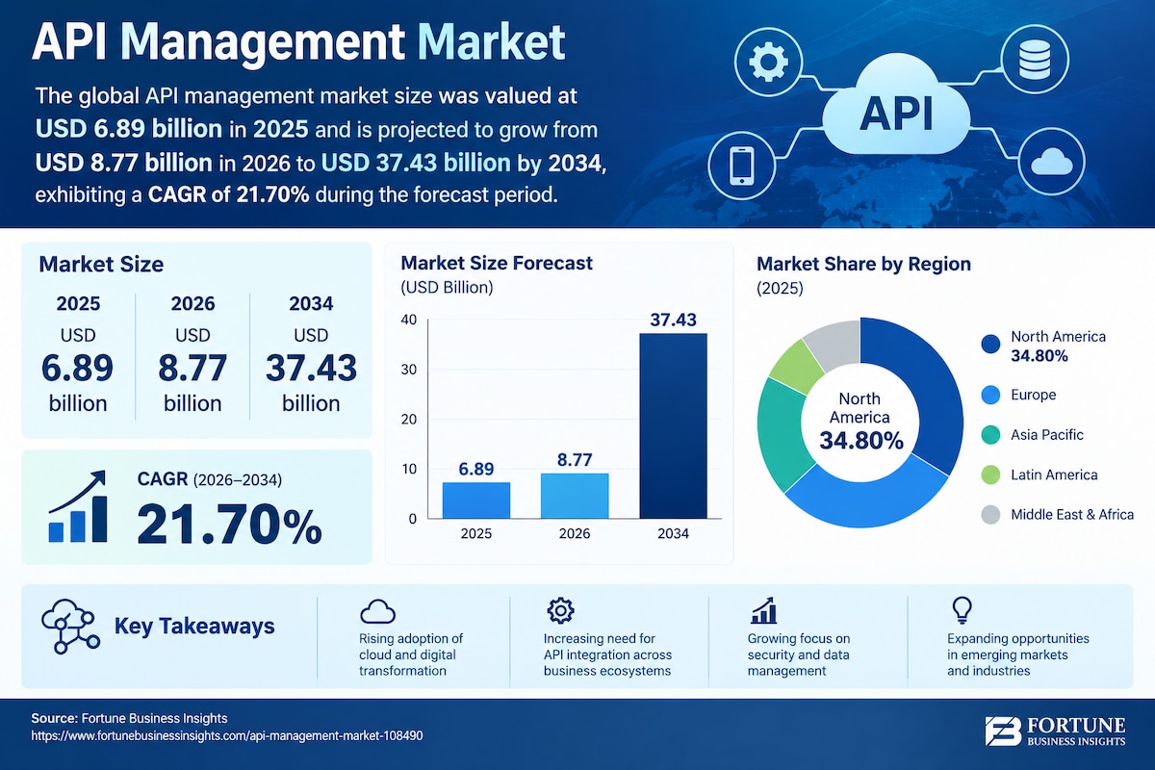Click the '8.77' label above the 2026 bar
This screenshot has height=770, width=1155.
click(575, 459)
